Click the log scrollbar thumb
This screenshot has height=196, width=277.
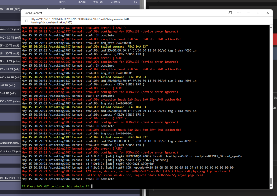click(x=271, y=181)
